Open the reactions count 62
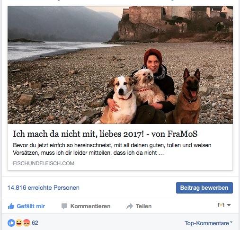Image resolution: width=240 pixels, height=230 pixels. click(35, 223)
